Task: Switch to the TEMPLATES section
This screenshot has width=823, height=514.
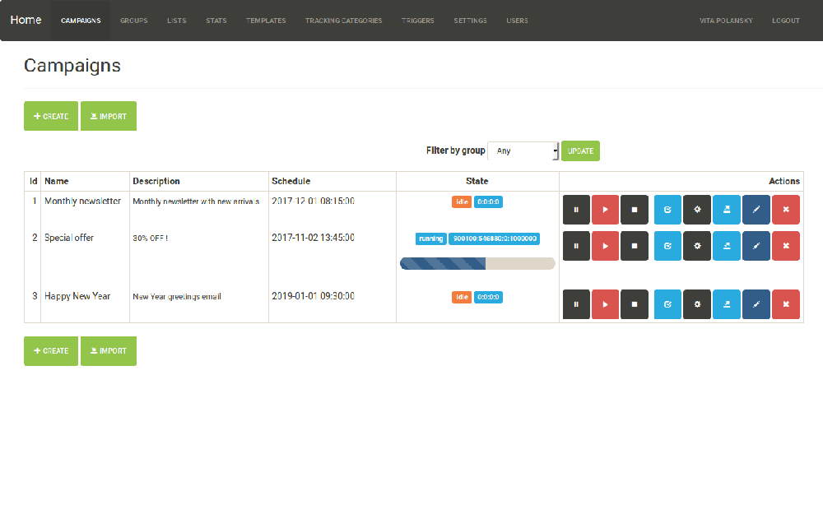Action: [x=266, y=21]
